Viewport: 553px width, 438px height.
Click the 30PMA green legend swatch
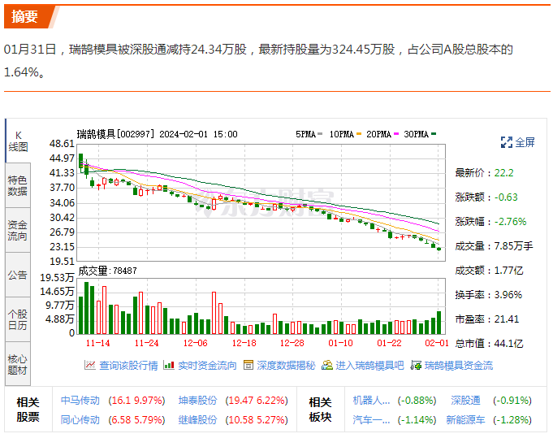[x=434, y=134]
